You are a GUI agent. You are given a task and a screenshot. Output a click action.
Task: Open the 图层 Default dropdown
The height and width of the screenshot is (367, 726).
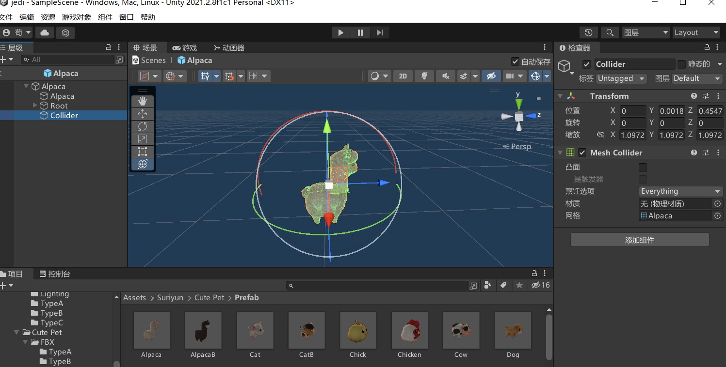click(x=696, y=78)
